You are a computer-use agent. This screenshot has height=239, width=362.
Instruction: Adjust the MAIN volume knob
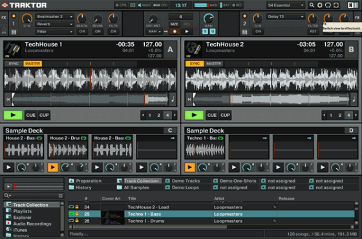tap(208, 18)
